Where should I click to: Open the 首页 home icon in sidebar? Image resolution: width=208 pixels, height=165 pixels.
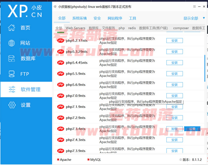pyautogui.click(x=11, y=28)
